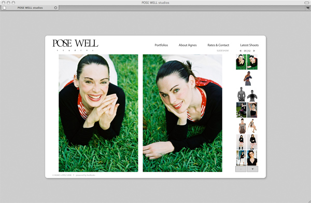311x203 pixels.
Task: Click the large right photo of woman resting chin
Action: 182,113
